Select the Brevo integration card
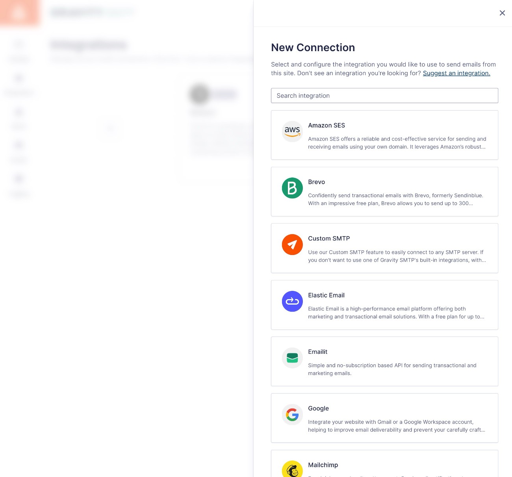 384,192
